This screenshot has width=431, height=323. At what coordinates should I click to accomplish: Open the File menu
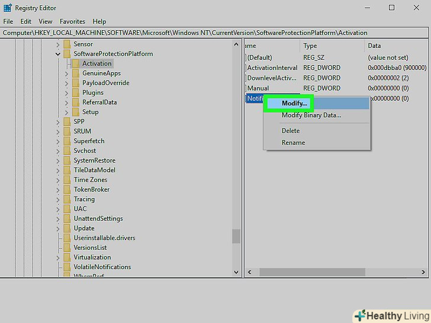point(8,21)
